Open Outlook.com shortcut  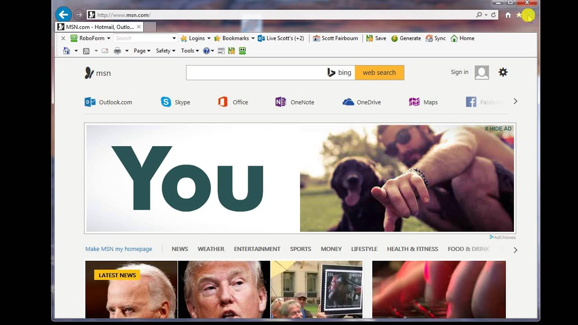point(108,102)
